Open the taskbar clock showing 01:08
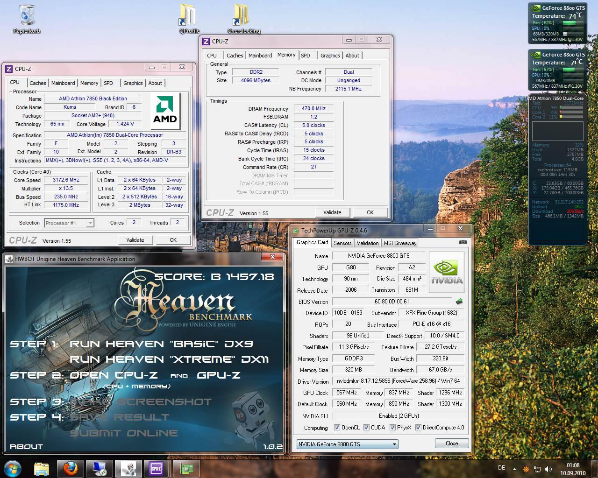 coord(573,469)
